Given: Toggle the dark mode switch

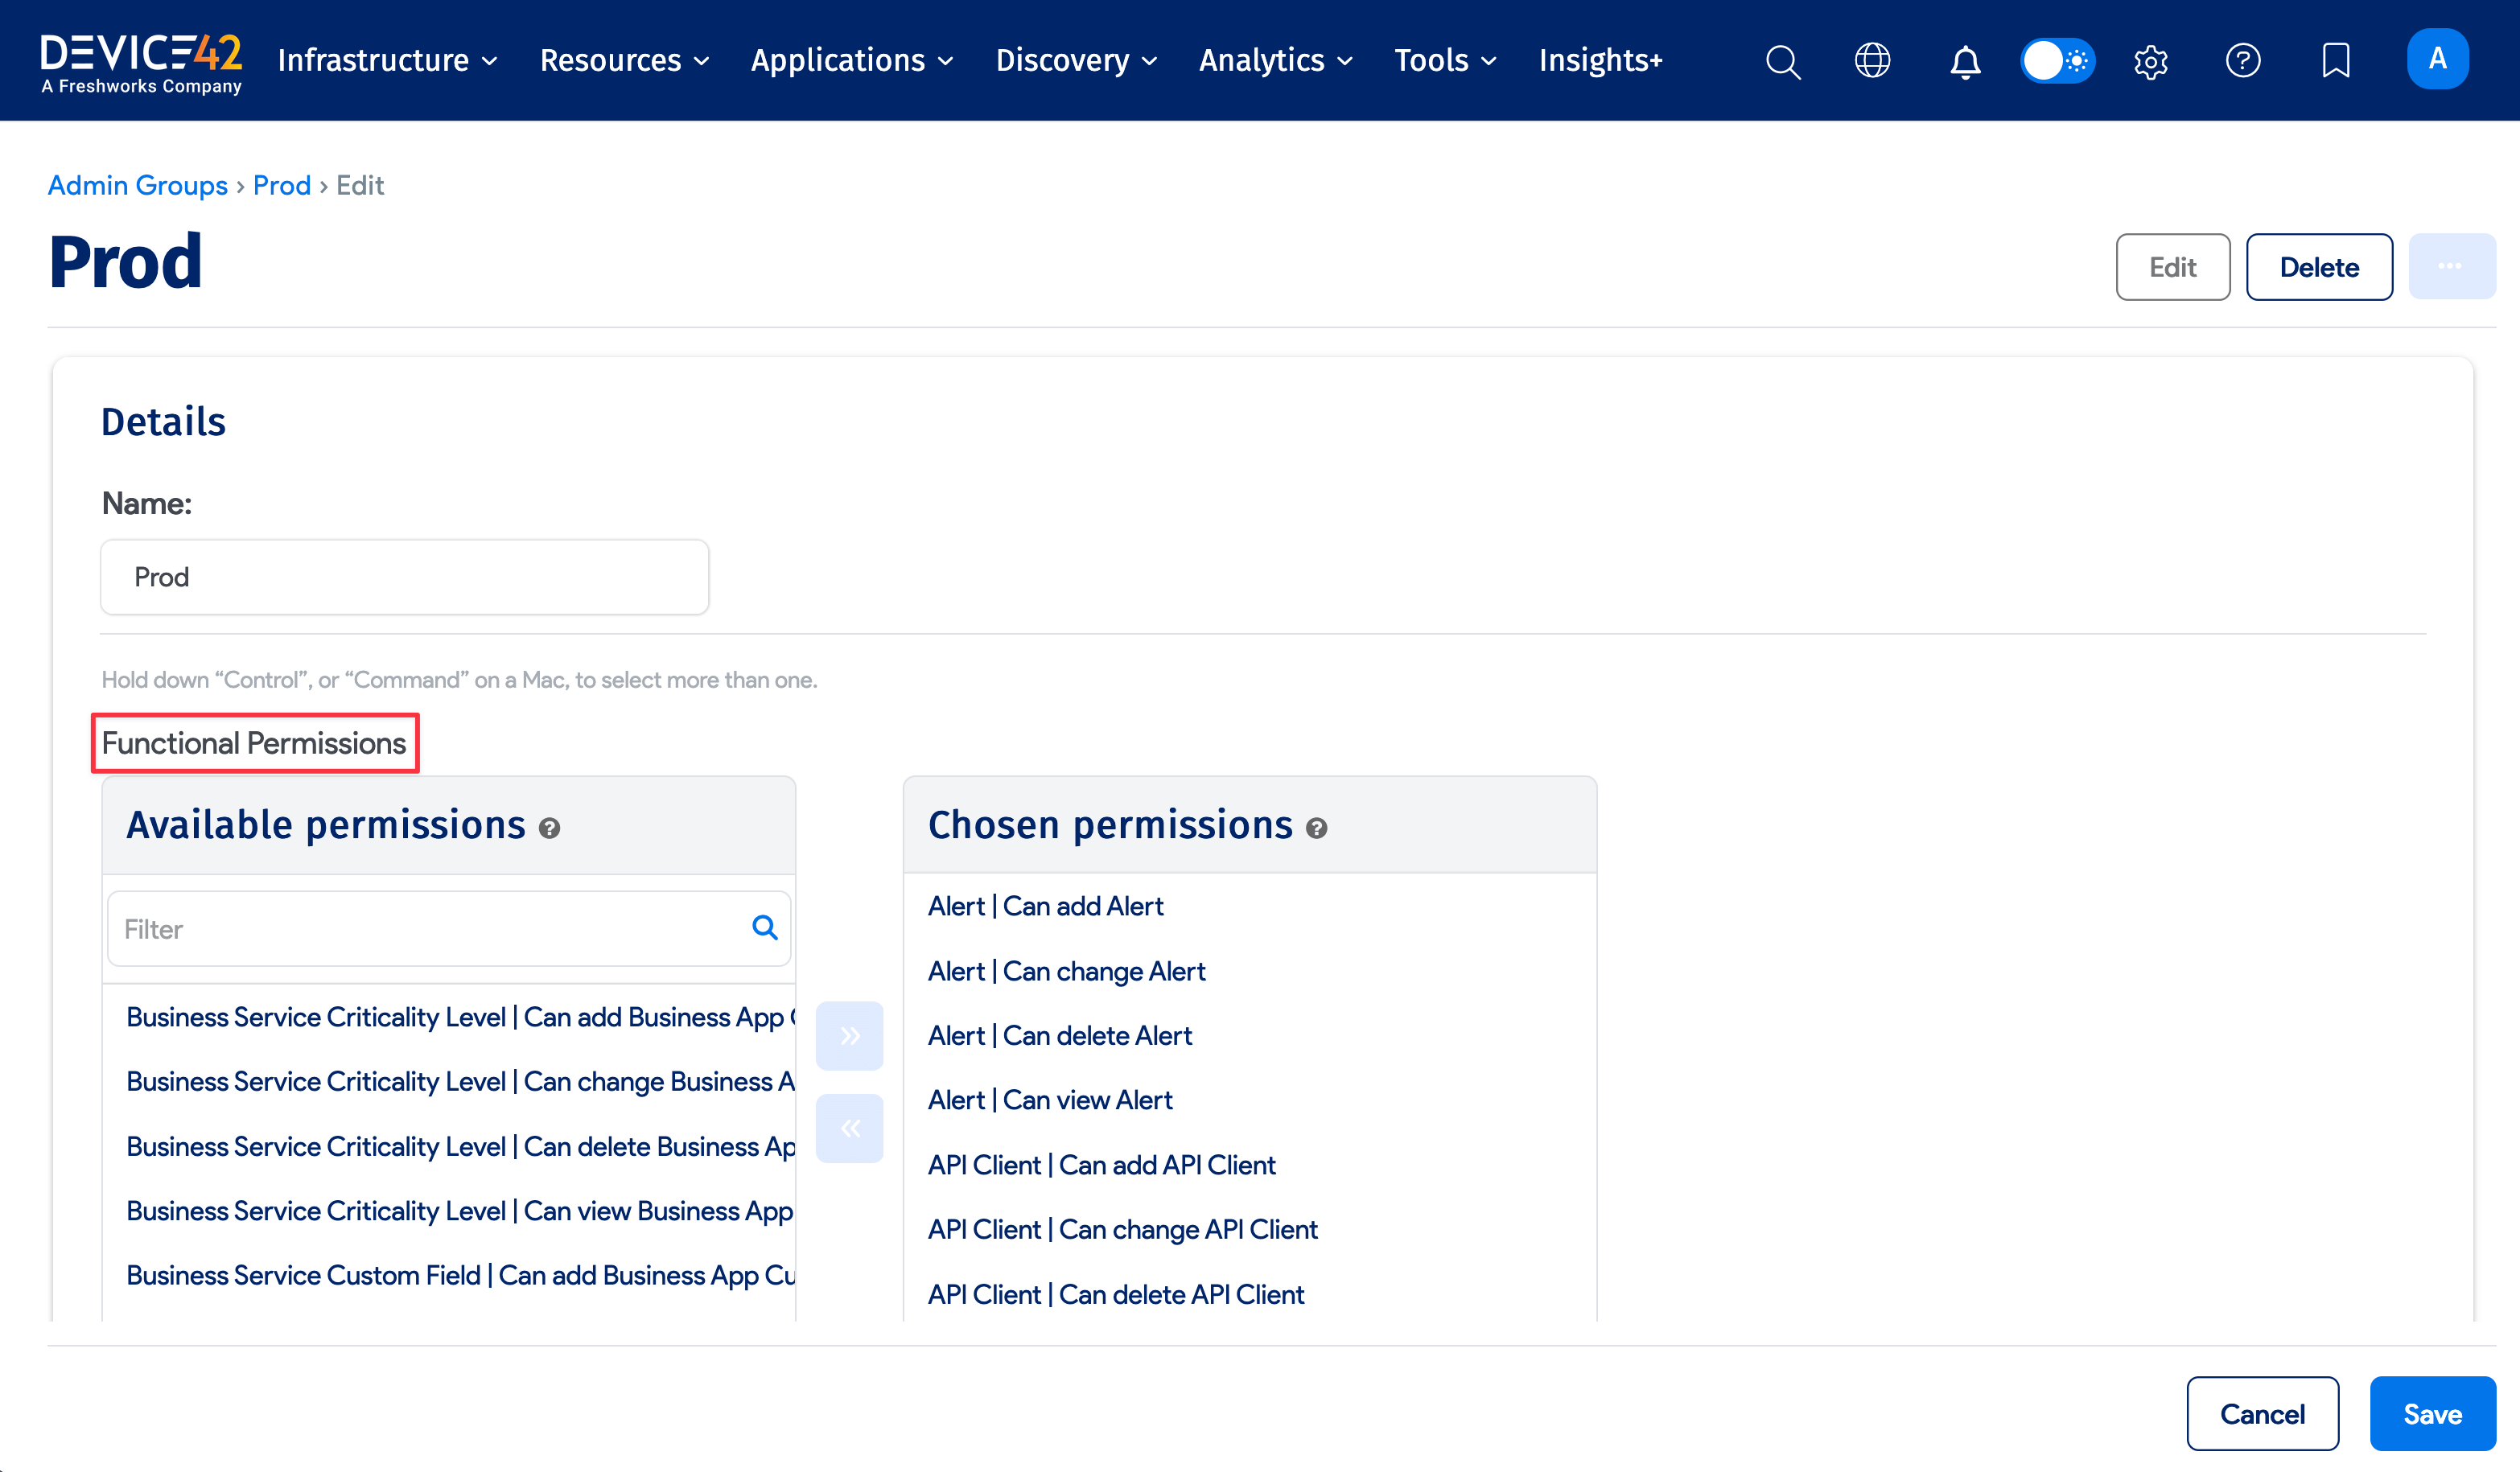Looking at the screenshot, I should click(2057, 61).
